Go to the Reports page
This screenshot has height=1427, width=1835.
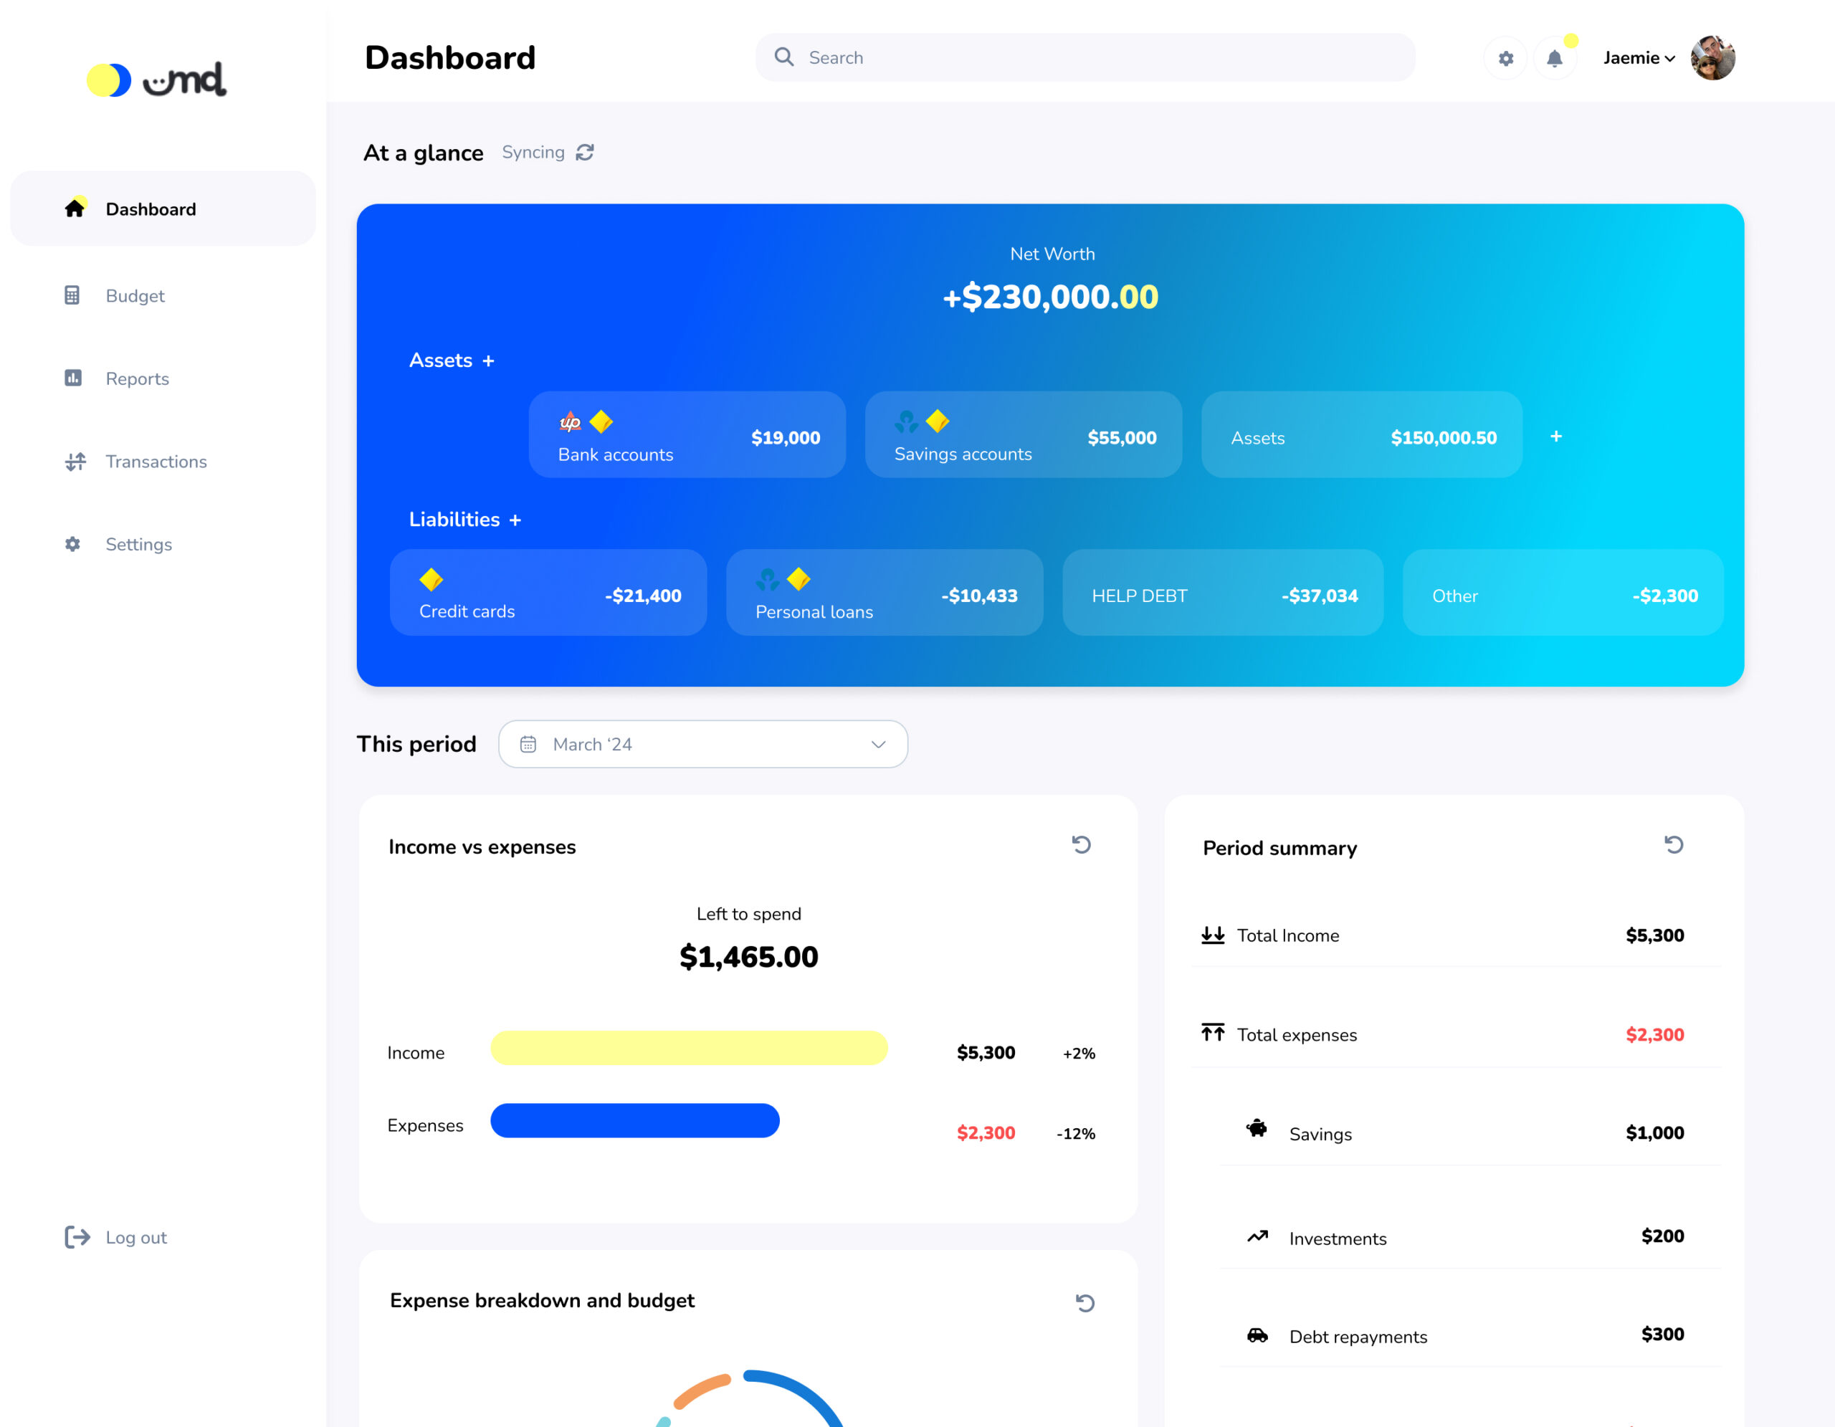click(137, 379)
